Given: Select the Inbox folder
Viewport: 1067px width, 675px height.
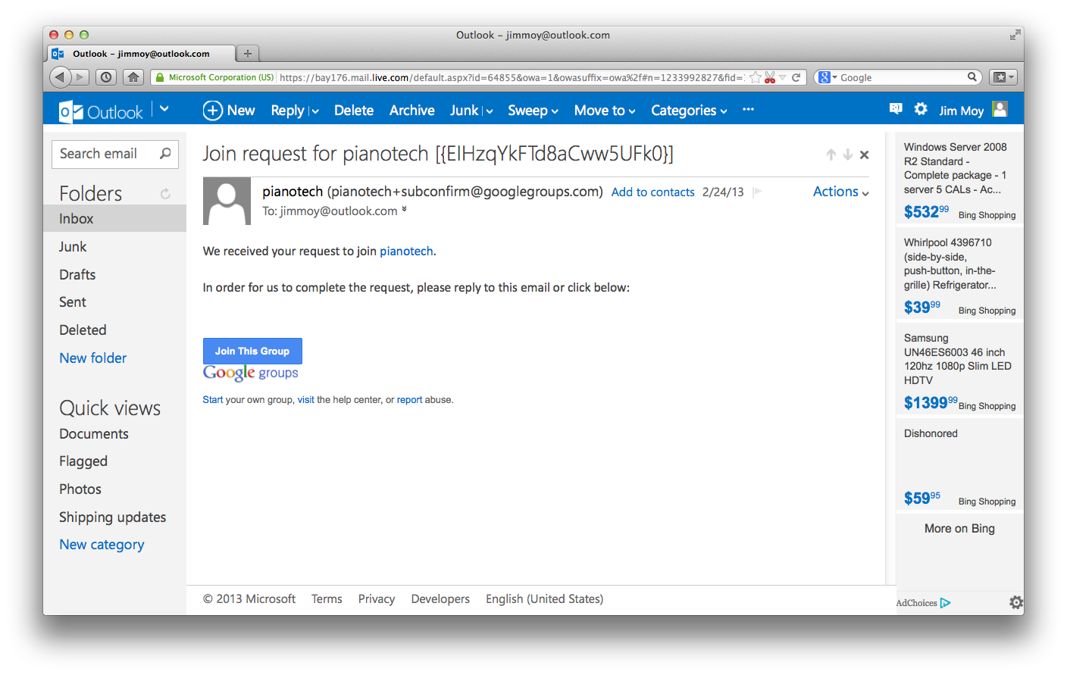Looking at the screenshot, I should 114,218.
